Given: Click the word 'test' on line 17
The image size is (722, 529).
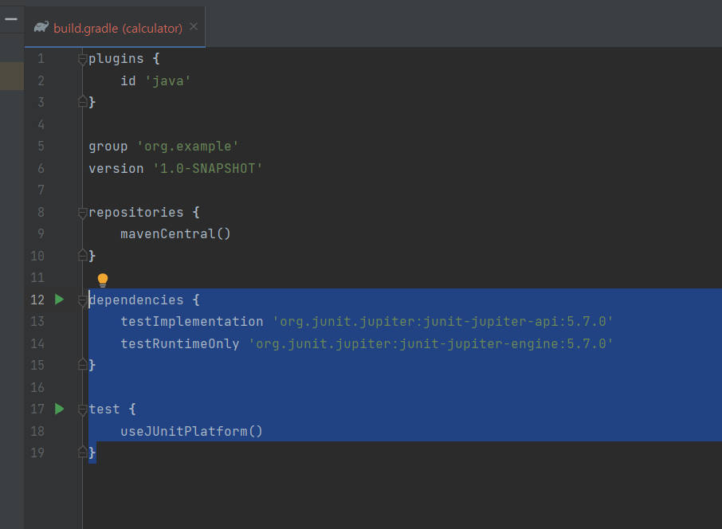Looking at the screenshot, I should point(104,409).
